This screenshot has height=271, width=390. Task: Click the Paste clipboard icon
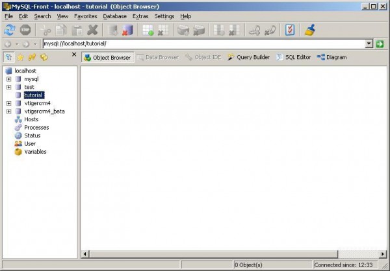point(77,30)
